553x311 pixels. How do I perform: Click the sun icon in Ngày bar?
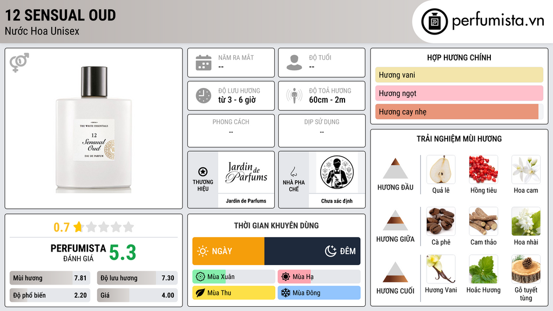pos(203,251)
